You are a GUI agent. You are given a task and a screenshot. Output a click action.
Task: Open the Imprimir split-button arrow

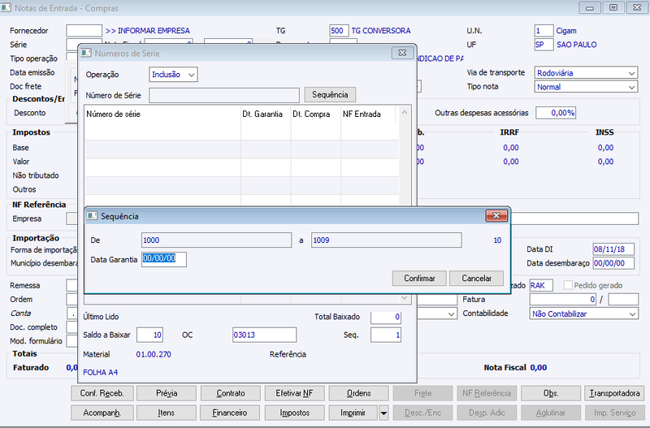click(383, 413)
